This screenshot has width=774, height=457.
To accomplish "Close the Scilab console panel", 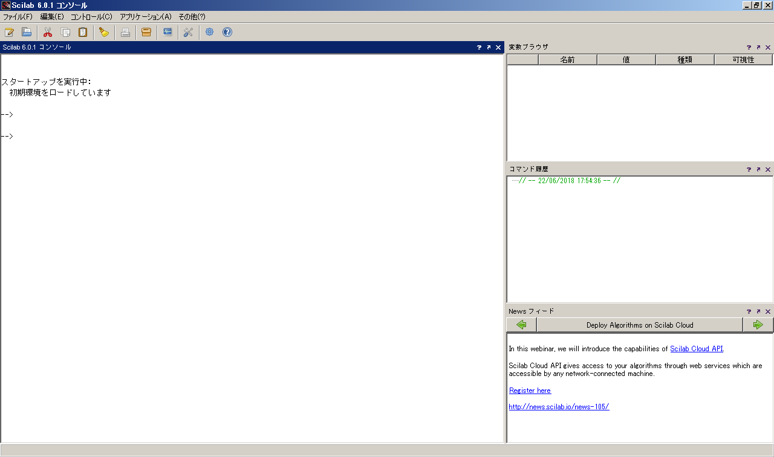I will 498,47.
